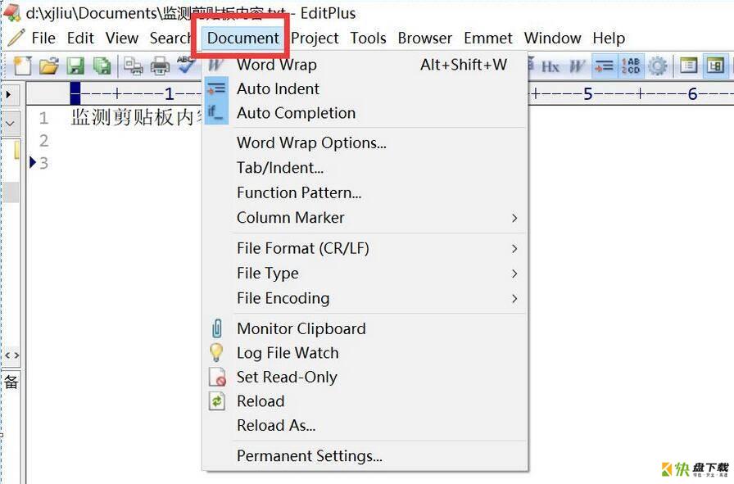Open the View menu

point(122,38)
